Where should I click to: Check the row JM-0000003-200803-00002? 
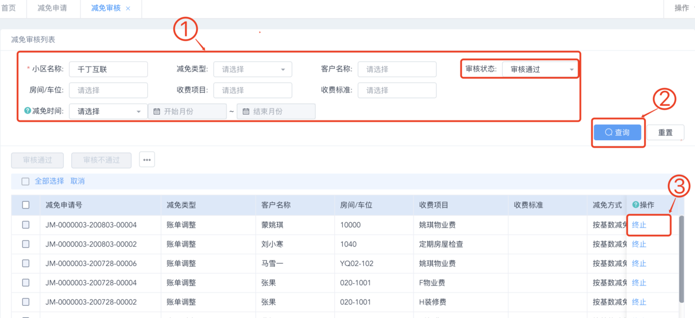pyautogui.click(x=25, y=244)
